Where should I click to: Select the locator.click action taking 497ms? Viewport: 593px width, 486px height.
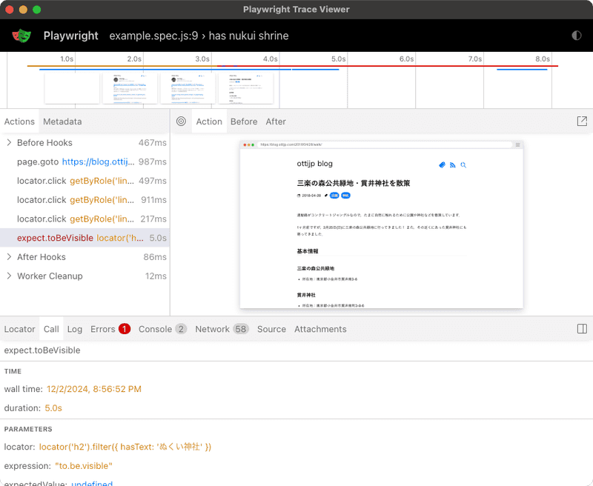tap(85, 181)
